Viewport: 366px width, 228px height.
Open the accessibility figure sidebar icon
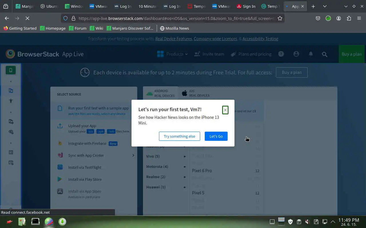(11, 101)
